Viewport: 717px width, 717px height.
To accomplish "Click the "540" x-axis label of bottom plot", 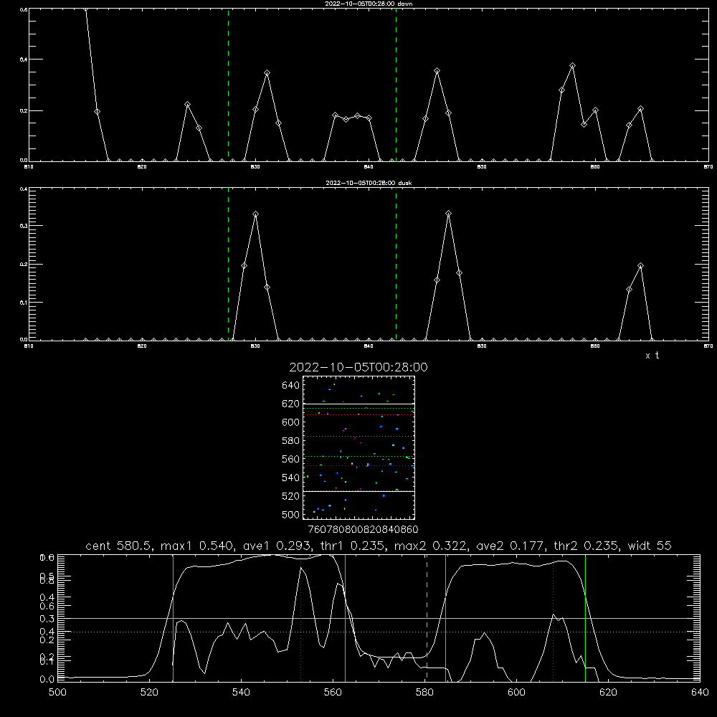I will click(241, 693).
